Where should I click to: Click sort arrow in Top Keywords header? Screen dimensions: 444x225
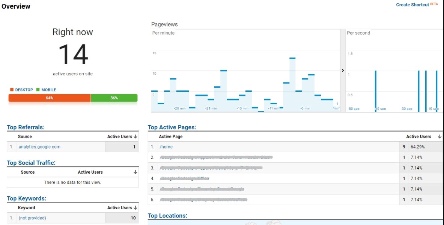[x=135, y=208]
